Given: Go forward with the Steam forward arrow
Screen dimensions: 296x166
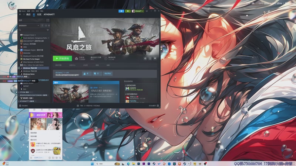Looking at the screenshot, I should [24, 14].
